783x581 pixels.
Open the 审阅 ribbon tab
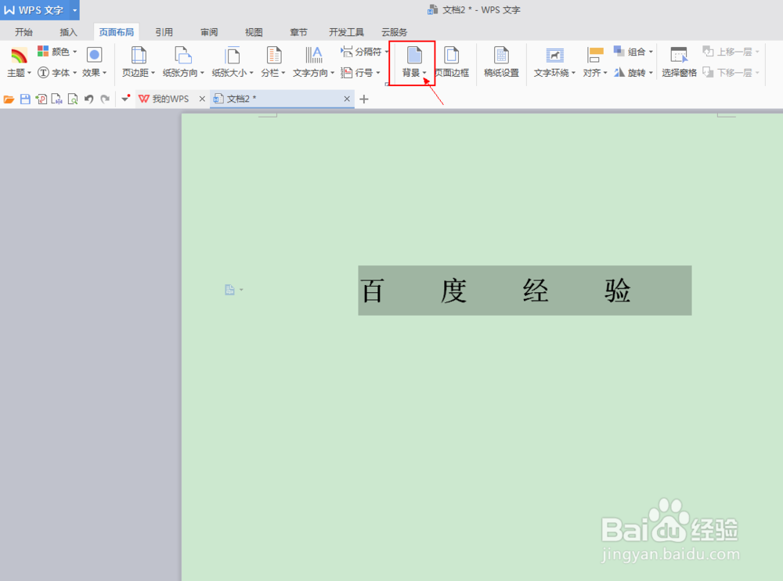[208, 31]
